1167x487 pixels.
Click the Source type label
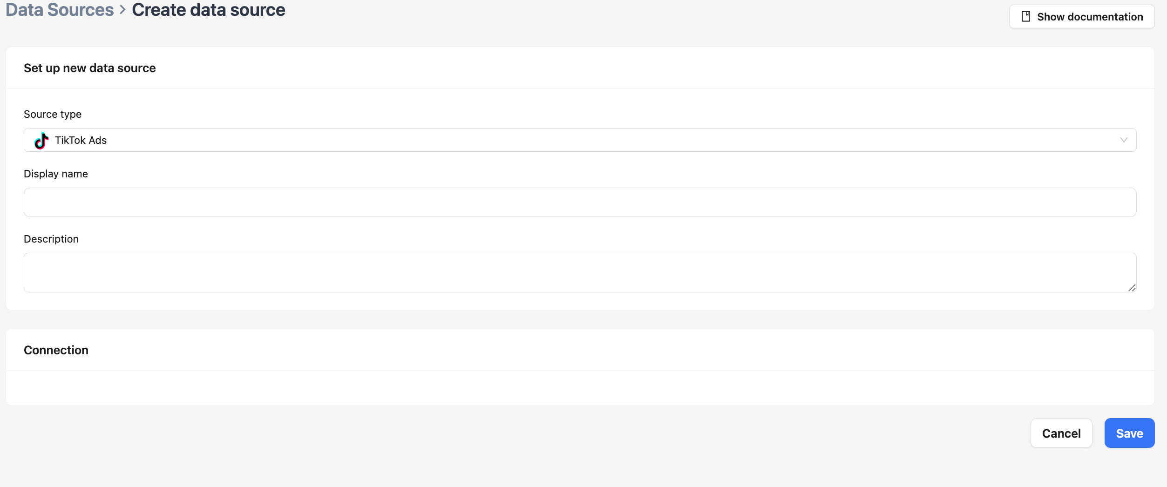(x=53, y=114)
